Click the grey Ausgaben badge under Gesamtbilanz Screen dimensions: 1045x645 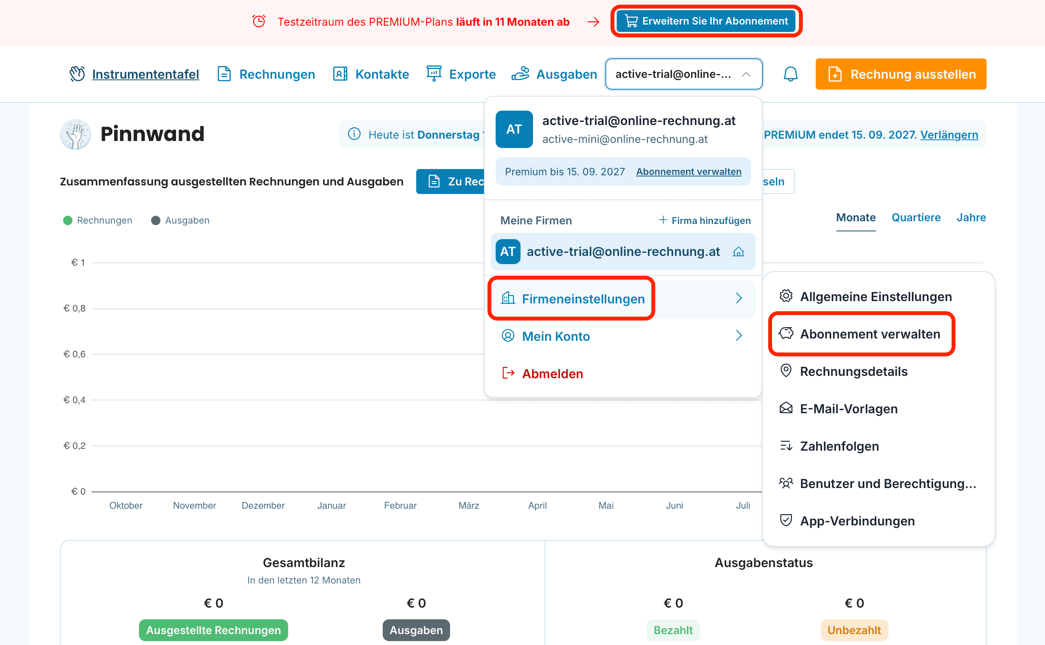[416, 630]
